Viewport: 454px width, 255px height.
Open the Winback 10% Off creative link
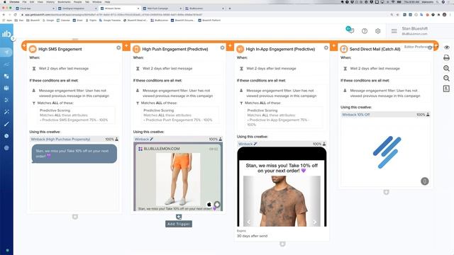click(356, 115)
